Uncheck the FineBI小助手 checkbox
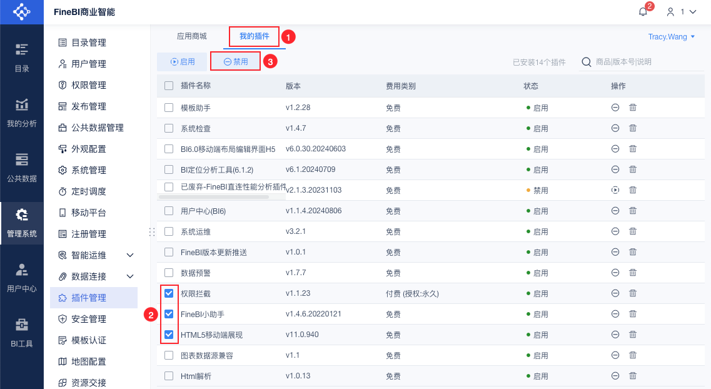This screenshot has width=711, height=389. 169,314
